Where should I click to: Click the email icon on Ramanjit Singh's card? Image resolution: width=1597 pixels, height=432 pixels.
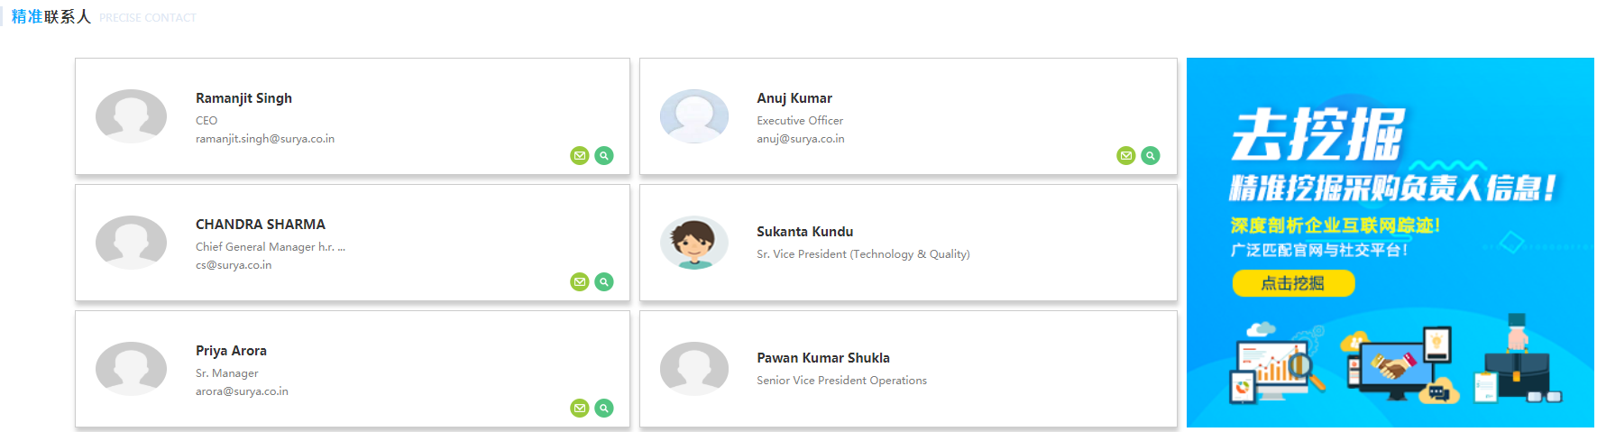coord(580,156)
